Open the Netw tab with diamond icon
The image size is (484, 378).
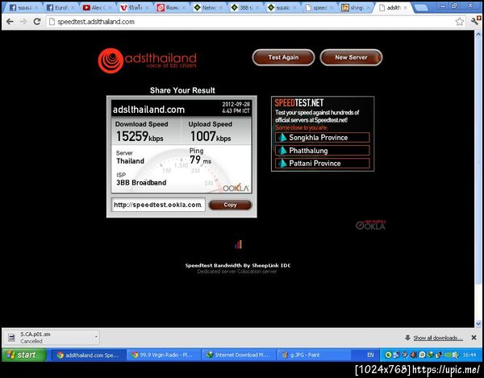pos(208,8)
